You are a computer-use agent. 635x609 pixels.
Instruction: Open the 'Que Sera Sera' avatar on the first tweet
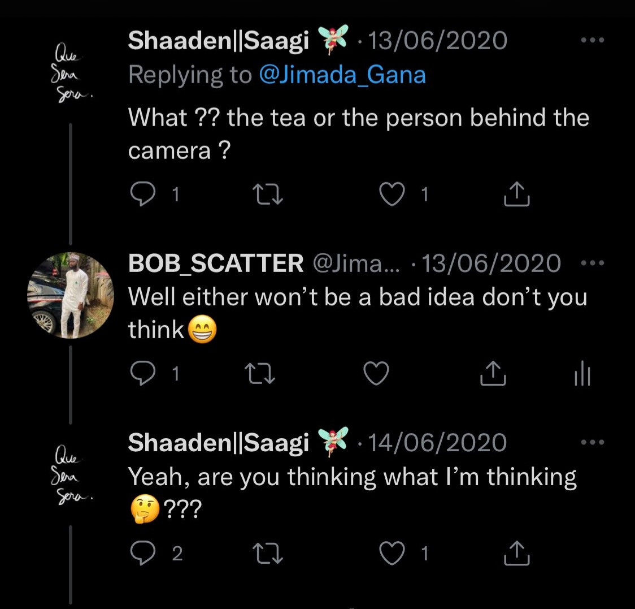(70, 72)
